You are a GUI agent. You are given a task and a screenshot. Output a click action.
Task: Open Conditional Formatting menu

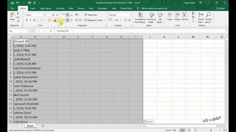pos(140,18)
